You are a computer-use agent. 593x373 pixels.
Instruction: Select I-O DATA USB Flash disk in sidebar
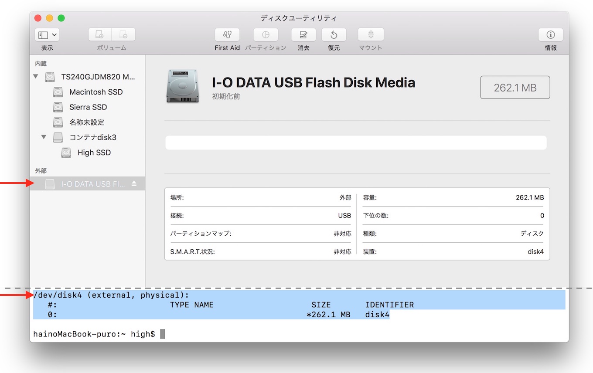tap(92, 184)
